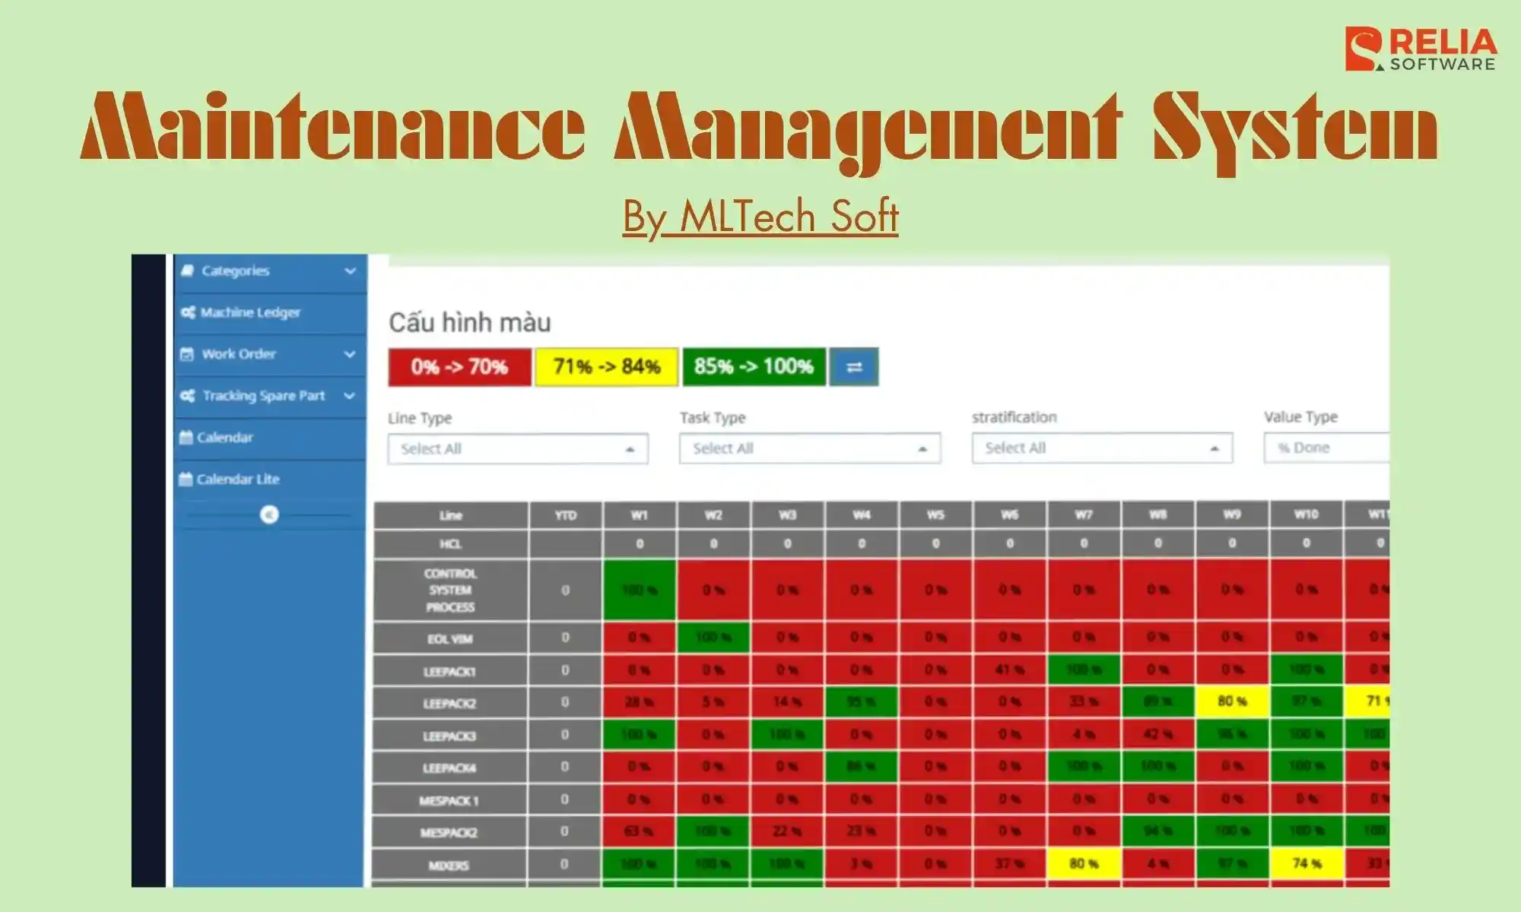
Task: Select Tracking Spare Part menu item
Action: [270, 396]
